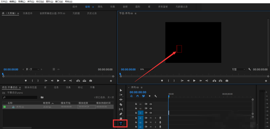Open the 完整 playback resolution dropdown
The height and width of the screenshot is (129, 270).
pos(238,69)
